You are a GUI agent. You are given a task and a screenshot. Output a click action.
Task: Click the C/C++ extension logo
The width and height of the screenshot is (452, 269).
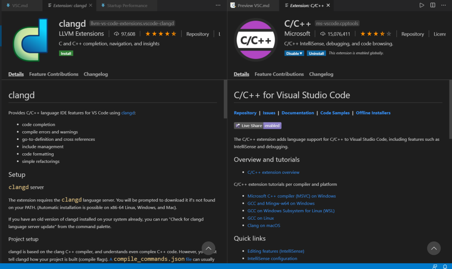256,40
